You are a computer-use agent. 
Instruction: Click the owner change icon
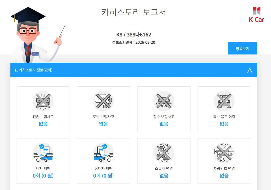click(x=164, y=153)
